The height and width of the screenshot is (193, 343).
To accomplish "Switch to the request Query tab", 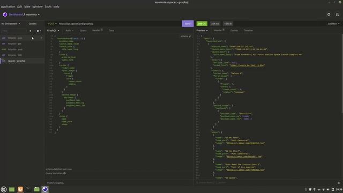I will [83, 31].
